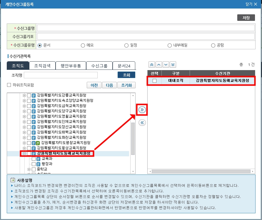Select the 메모 radio button
The image size is (262, 220).
(x=83, y=45)
